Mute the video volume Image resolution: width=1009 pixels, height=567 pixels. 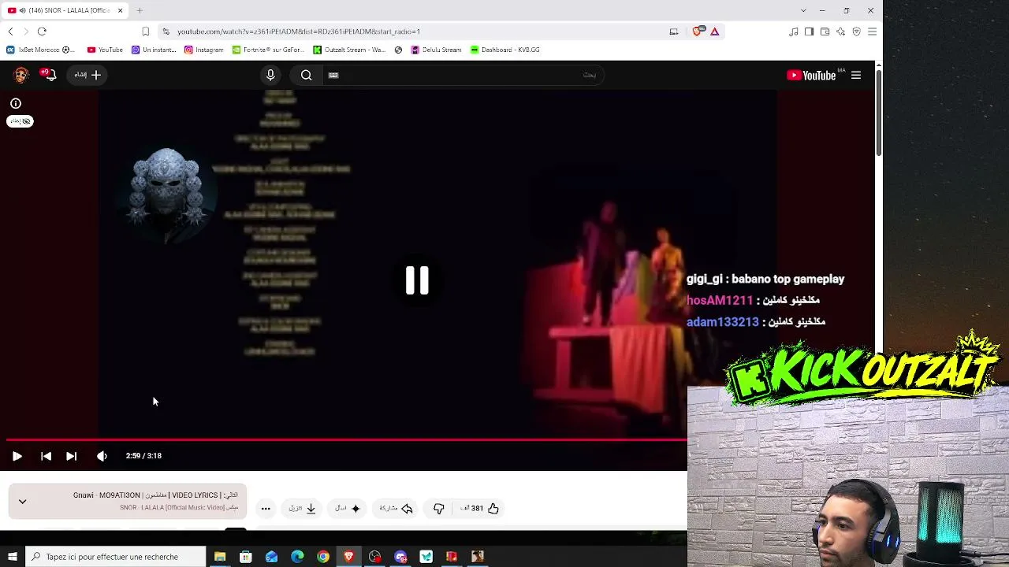pos(102,456)
